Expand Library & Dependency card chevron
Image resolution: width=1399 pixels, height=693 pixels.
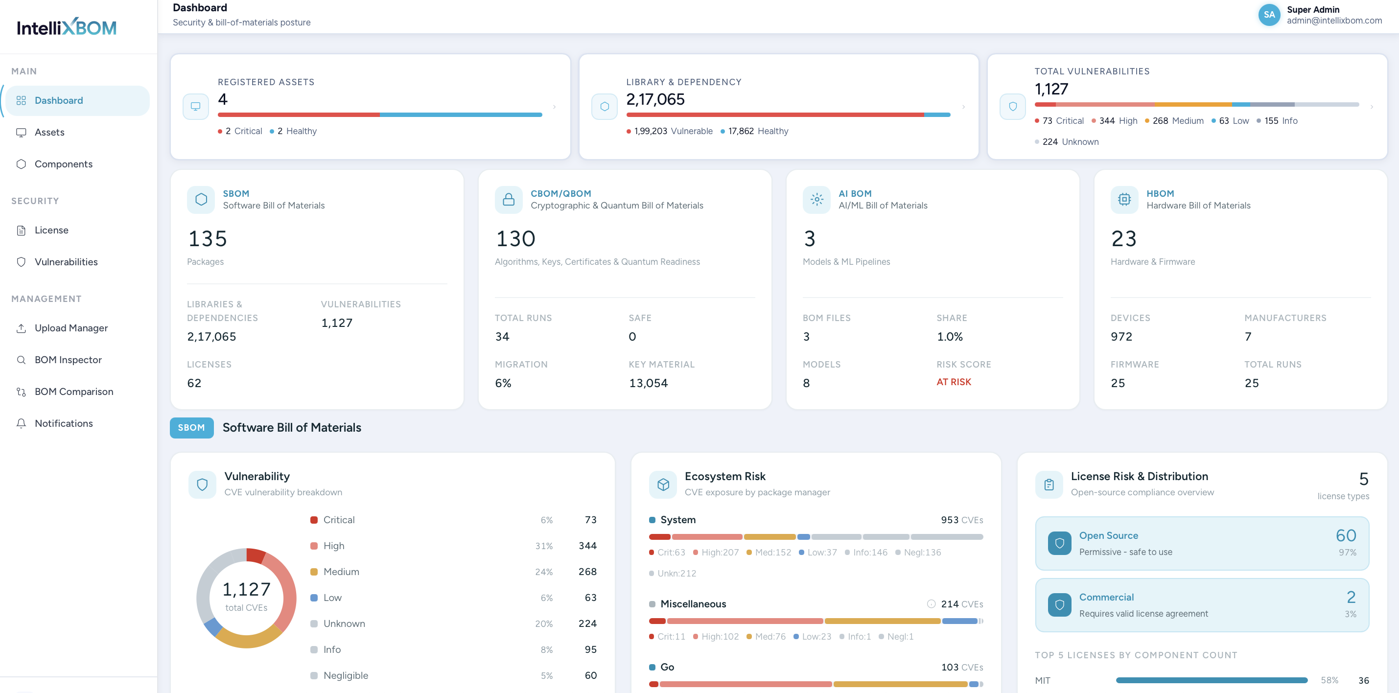963,107
